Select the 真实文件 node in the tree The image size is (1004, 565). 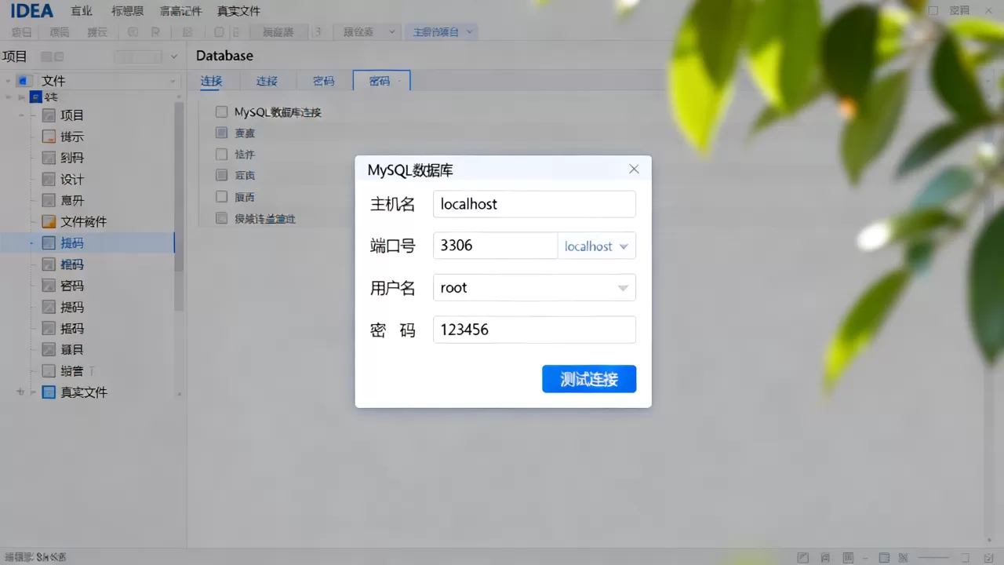point(84,392)
